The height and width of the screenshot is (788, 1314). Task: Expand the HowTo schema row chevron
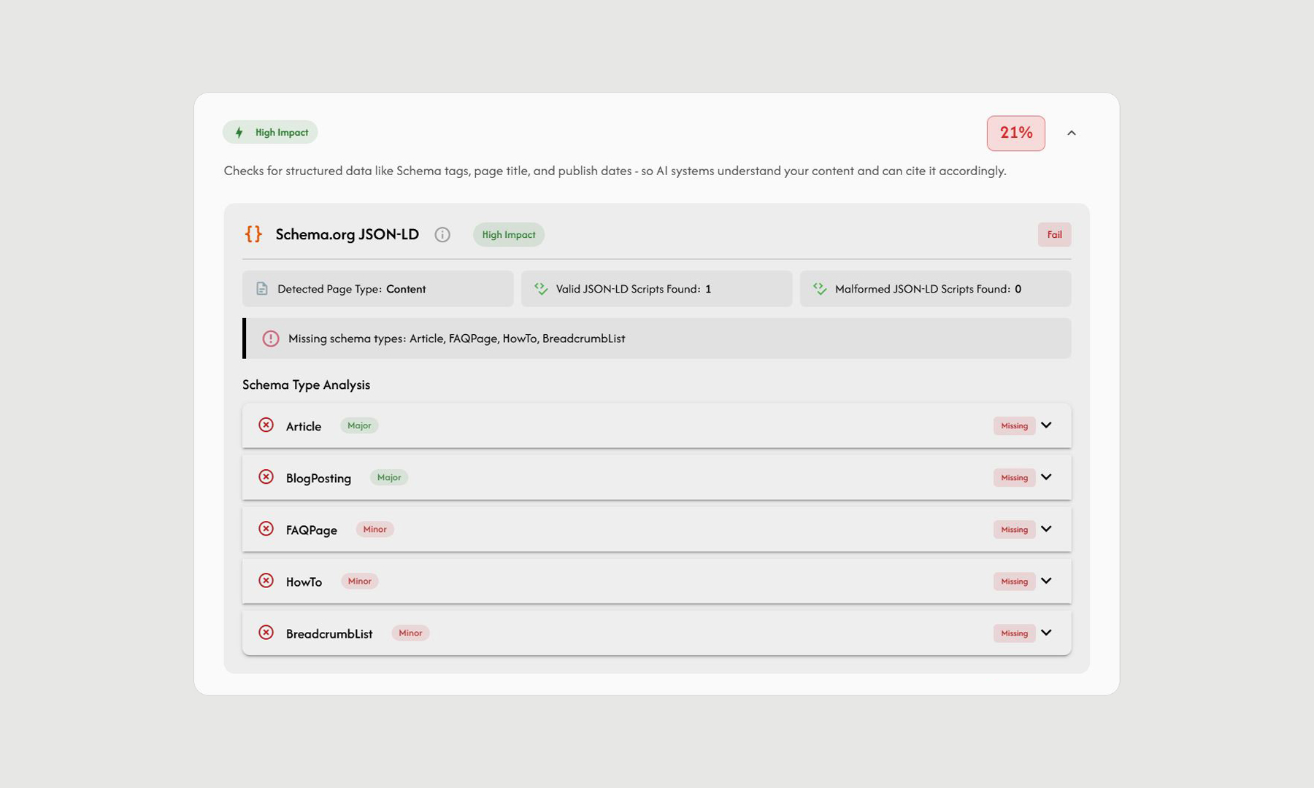(x=1046, y=581)
